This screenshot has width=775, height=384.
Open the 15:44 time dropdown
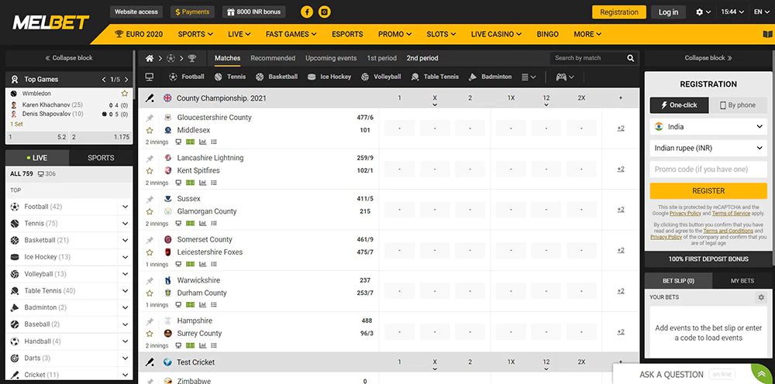(x=732, y=12)
